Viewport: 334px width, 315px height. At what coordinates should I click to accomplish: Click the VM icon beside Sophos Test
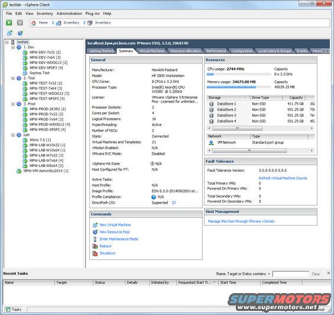[x=25, y=73]
